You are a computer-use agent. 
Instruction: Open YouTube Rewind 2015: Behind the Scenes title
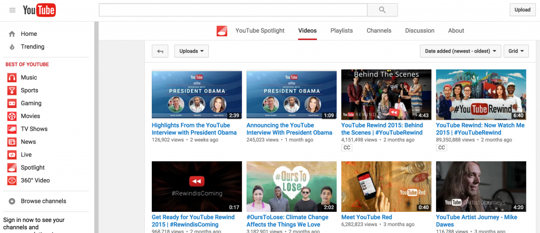pyautogui.click(x=382, y=129)
